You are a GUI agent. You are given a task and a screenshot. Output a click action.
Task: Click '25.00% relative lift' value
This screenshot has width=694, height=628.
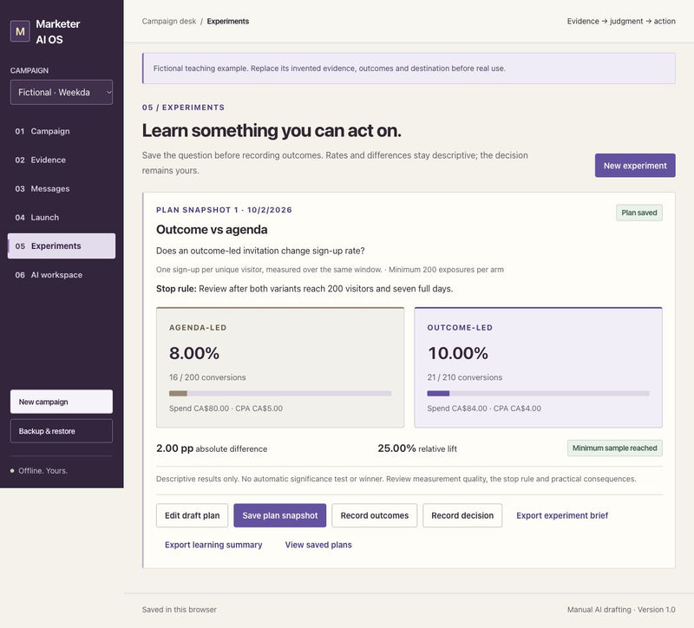(x=417, y=448)
